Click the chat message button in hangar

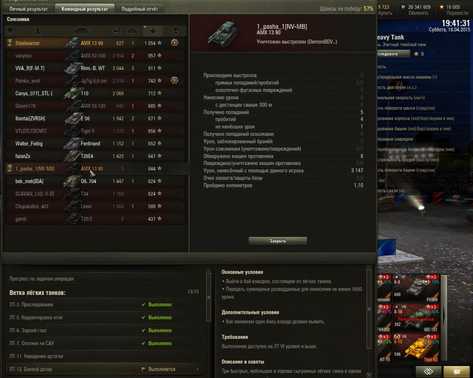[457, 371]
